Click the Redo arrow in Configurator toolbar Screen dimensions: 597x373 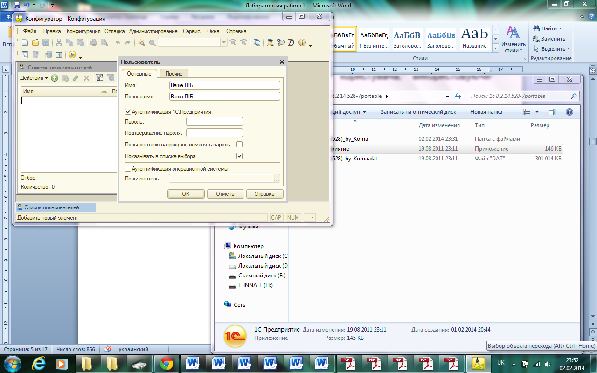pyautogui.click(x=128, y=42)
